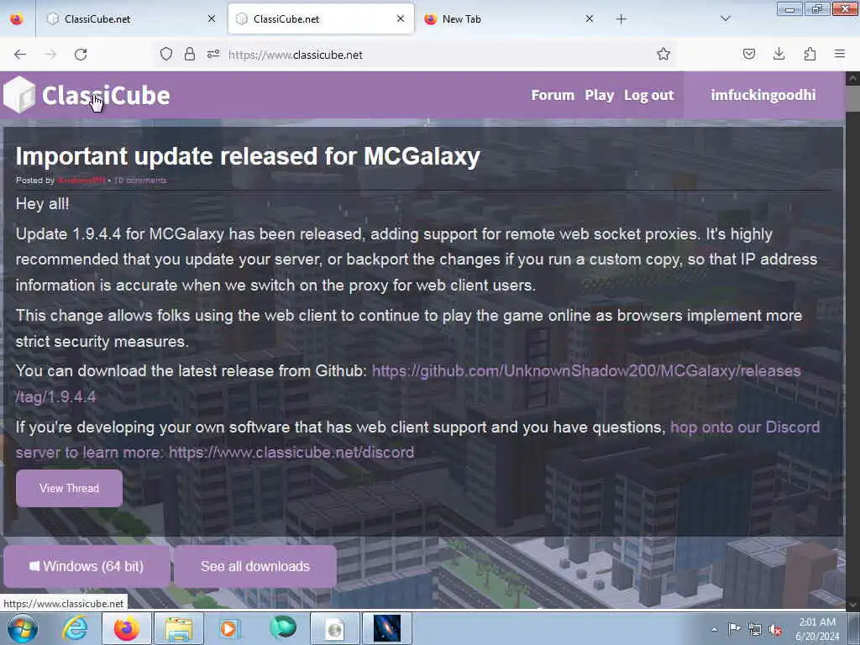
Task: Open the Play nav link
Action: pos(599,95)
